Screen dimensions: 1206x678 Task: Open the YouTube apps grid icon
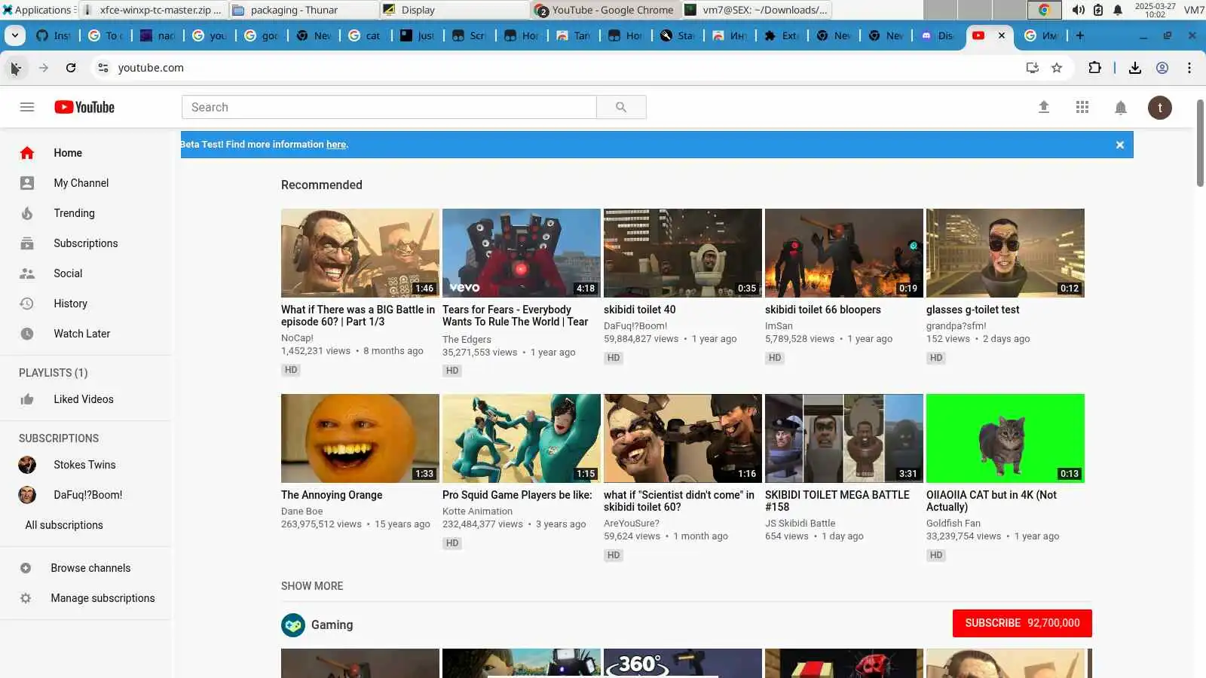[1082, 107]
